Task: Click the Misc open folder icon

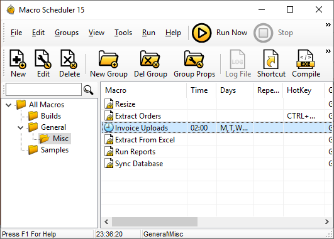Action: pos(45,138)
